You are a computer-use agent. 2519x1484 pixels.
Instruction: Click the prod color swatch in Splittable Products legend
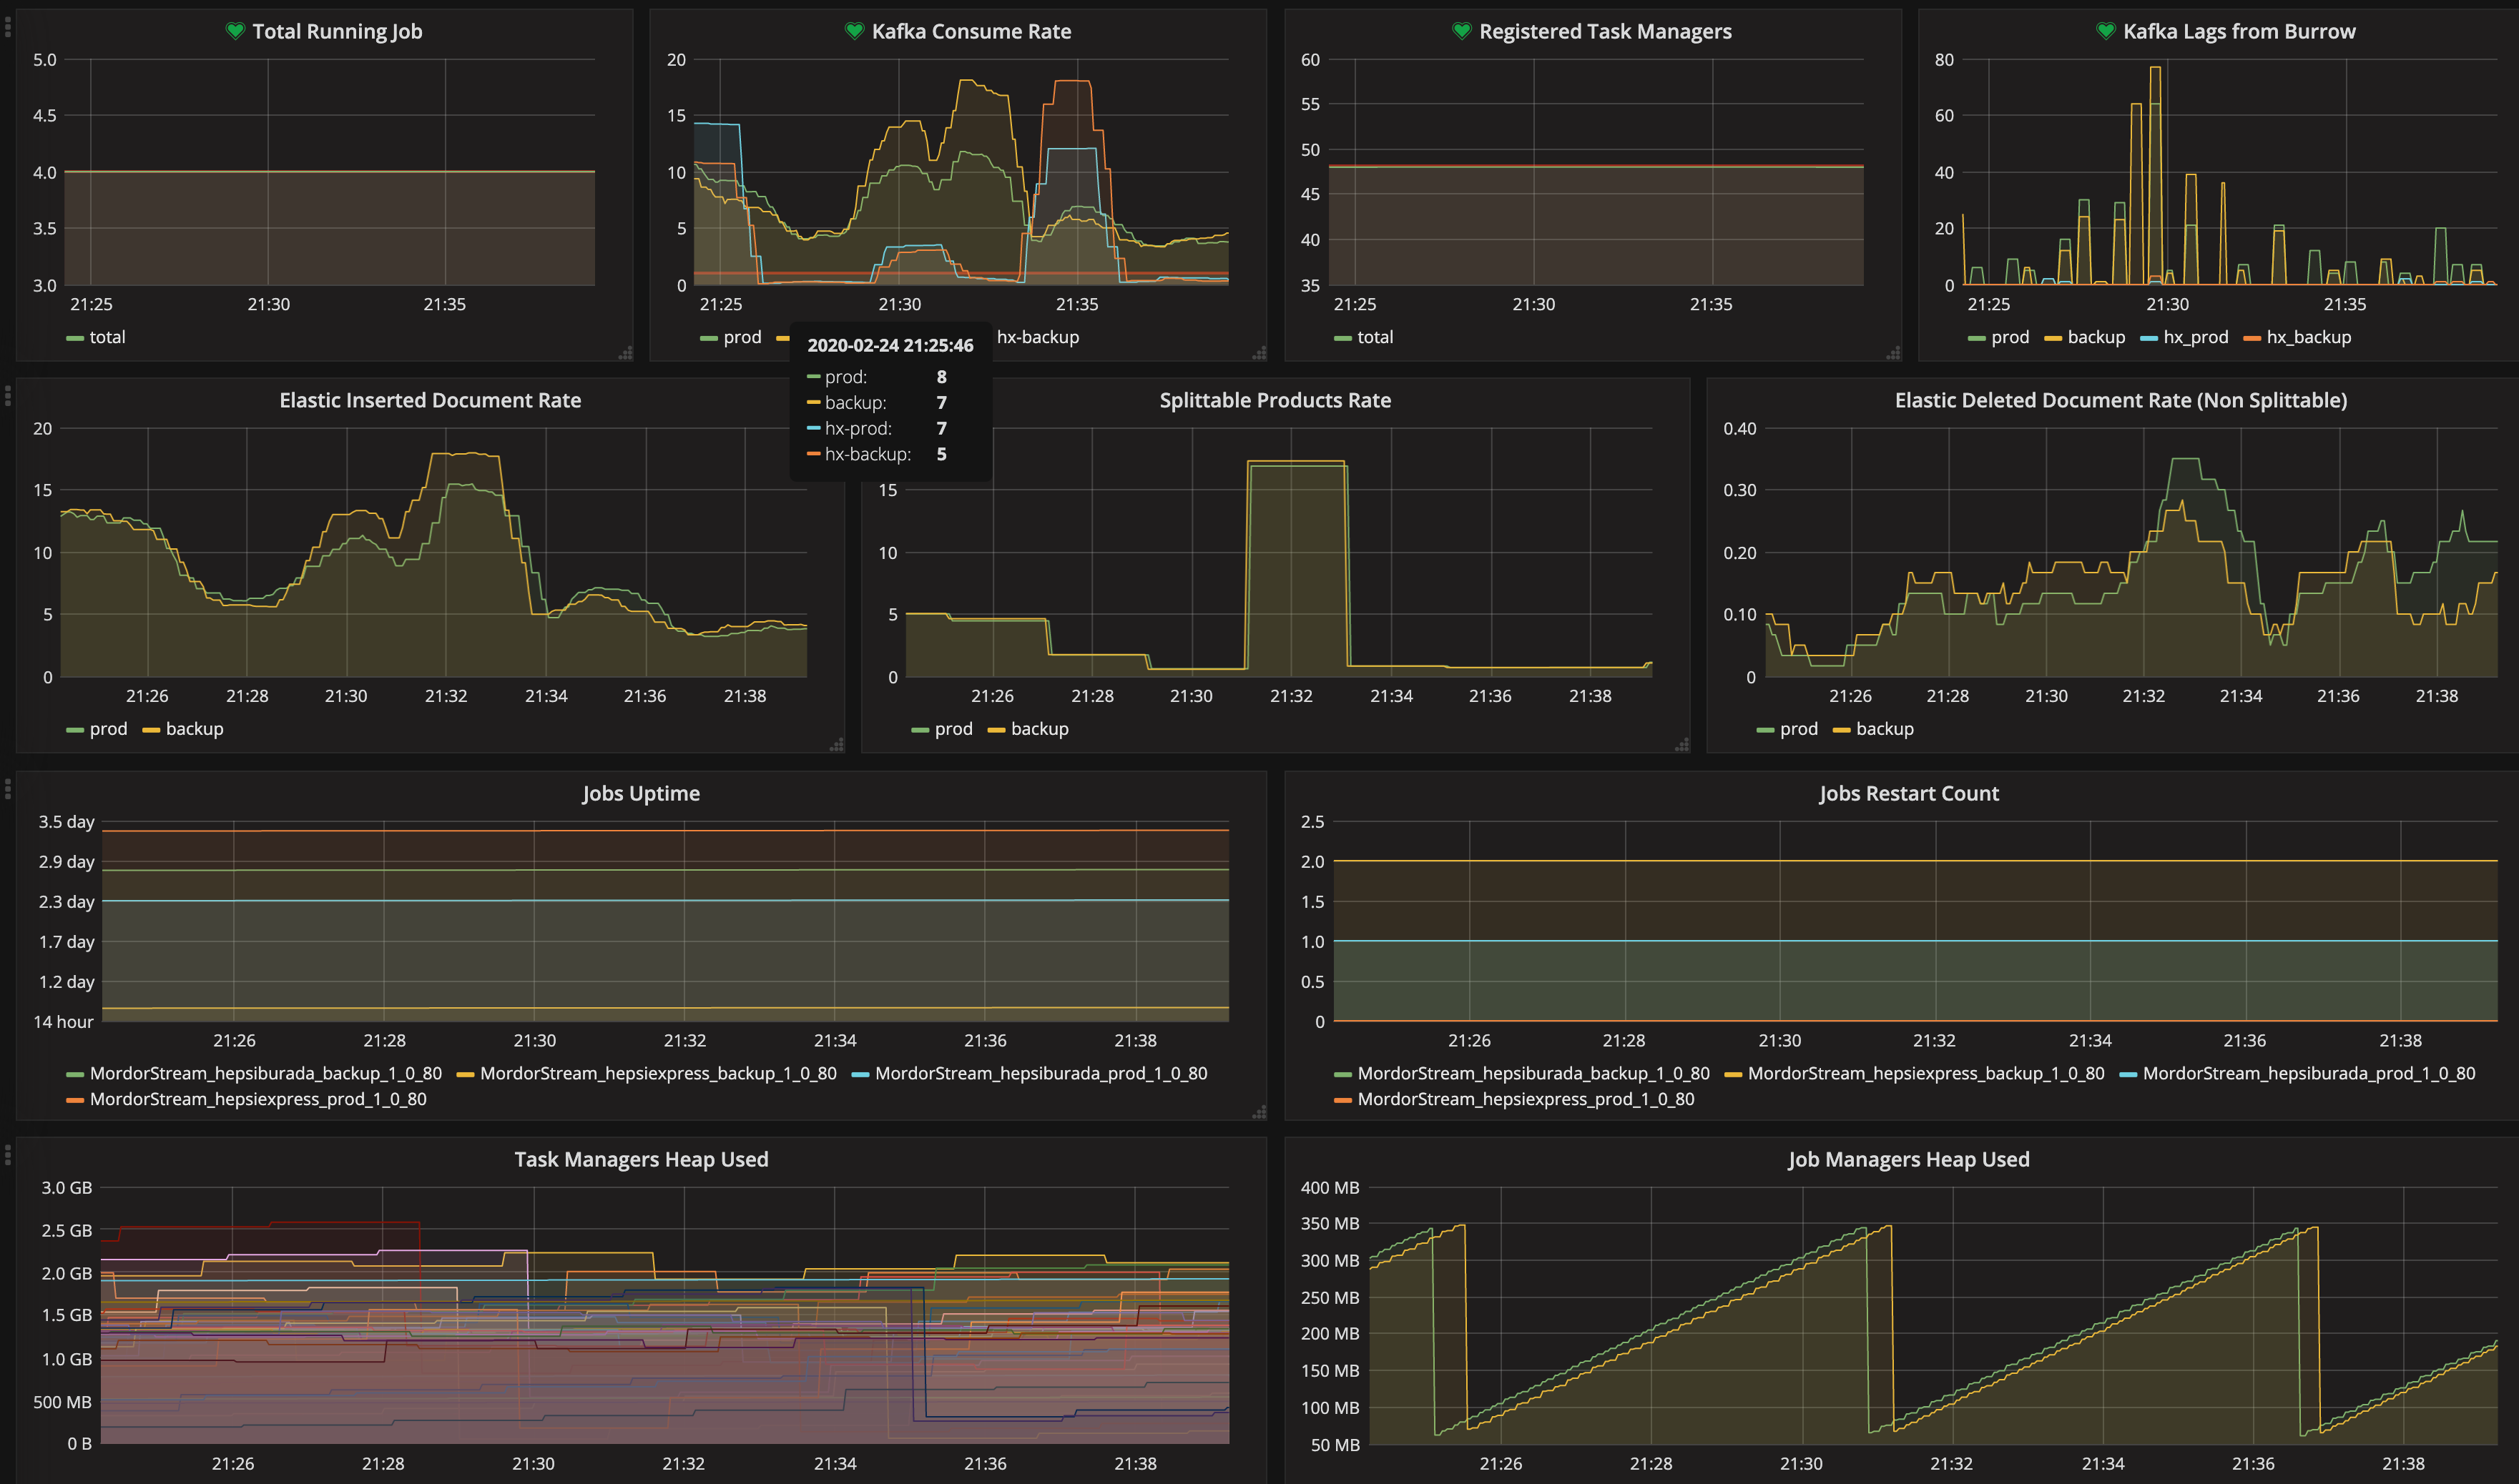point(920,730)
